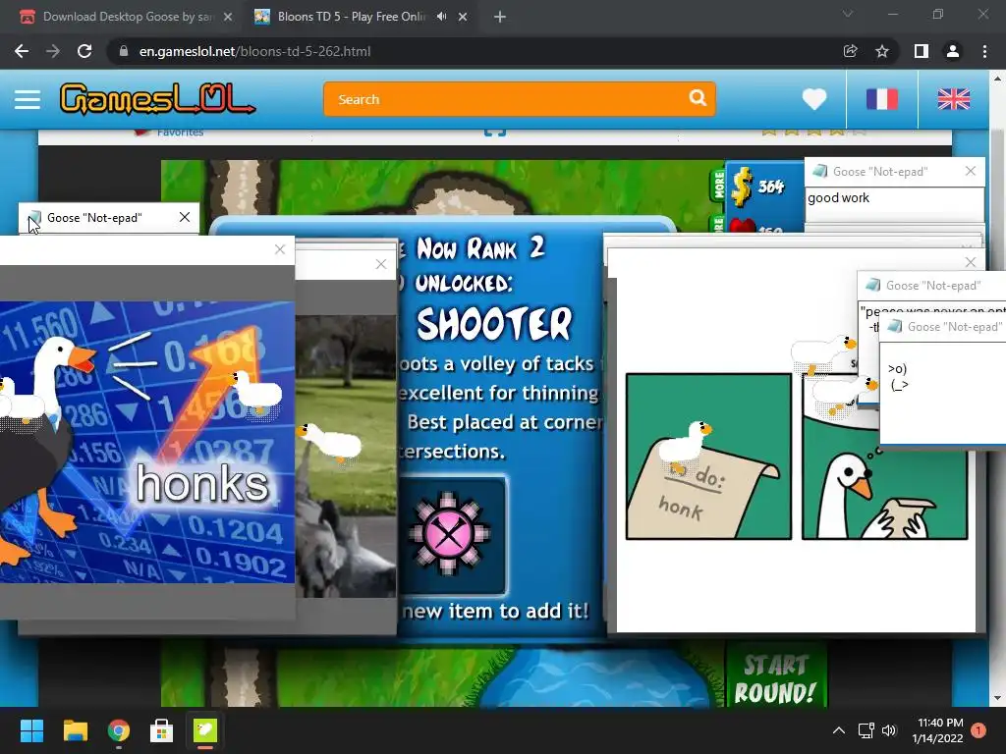Click the network tray icon
This screenshot has width=1006, height=754.
866,730
